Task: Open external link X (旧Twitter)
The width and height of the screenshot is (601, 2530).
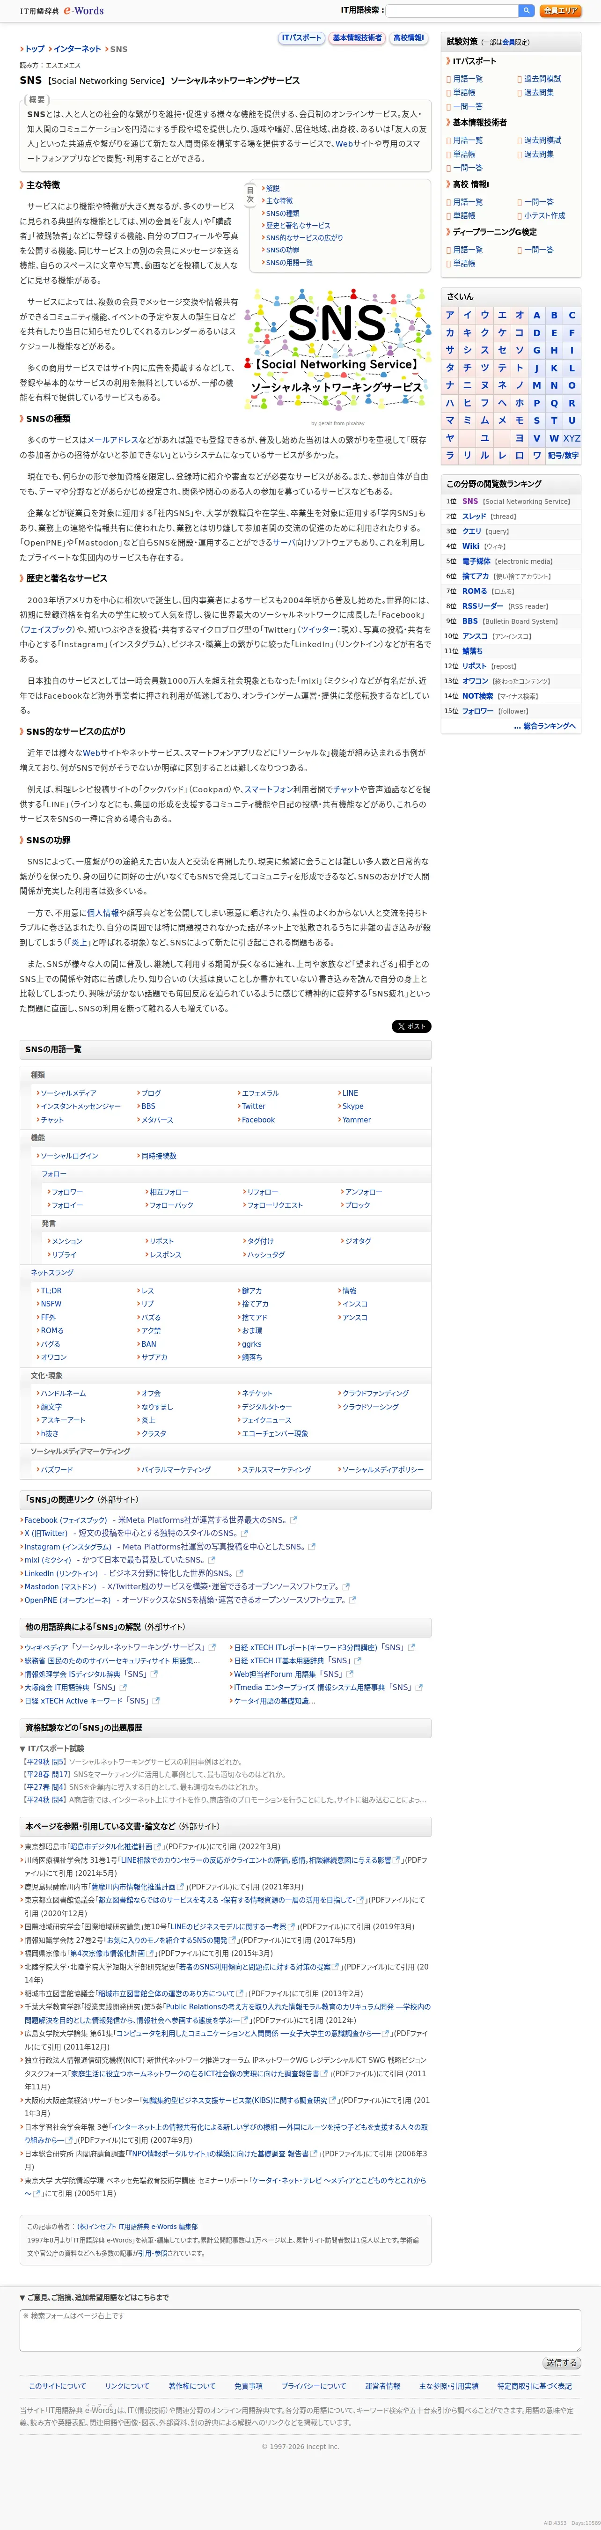Action: tap(45, 1533)
